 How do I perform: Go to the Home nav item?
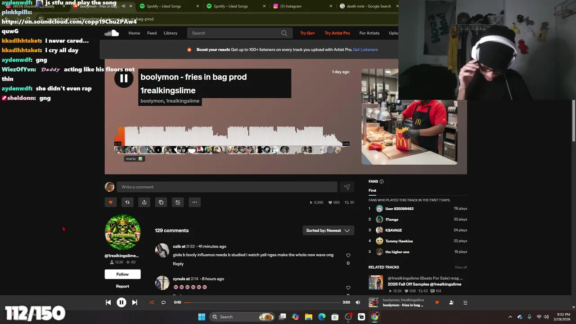point(134,33)
